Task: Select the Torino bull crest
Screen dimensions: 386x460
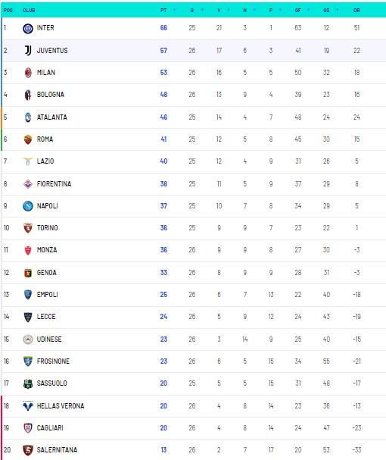Action: 28,228
